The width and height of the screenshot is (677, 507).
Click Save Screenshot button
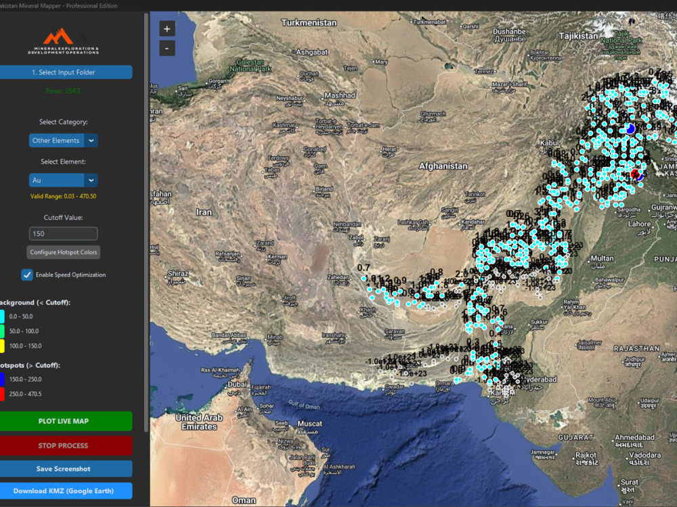click(64, 468)
